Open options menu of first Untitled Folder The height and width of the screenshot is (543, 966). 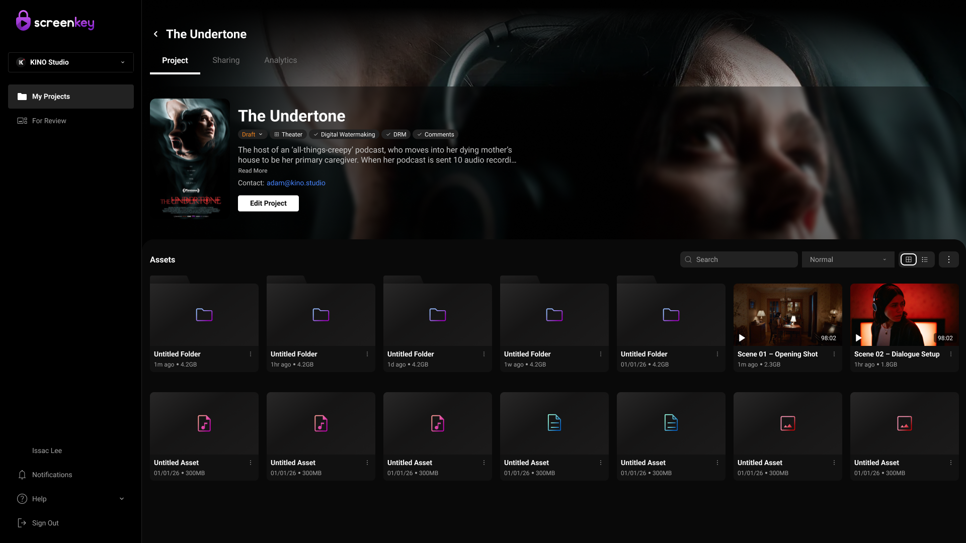point(251,354)
